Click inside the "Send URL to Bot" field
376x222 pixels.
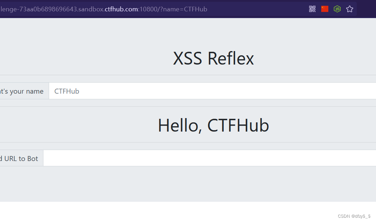coord(142,158)
